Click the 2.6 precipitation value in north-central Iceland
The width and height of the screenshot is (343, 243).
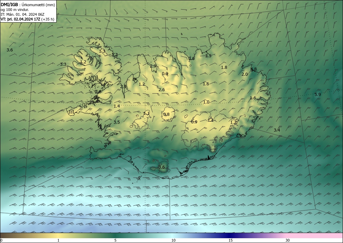tap(162, 89)
